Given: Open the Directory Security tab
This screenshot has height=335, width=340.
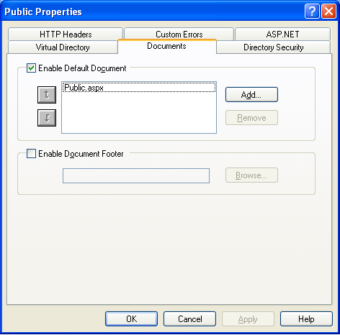Looking at the screenshot, I should 274,47.
